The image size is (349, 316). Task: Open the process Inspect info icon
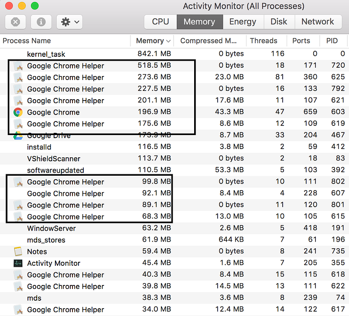click(x=41, y=22)
